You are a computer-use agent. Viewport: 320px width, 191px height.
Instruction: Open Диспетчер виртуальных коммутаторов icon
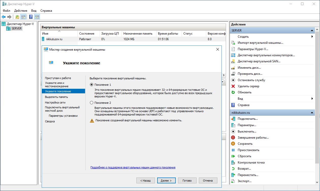click(233, 55)
